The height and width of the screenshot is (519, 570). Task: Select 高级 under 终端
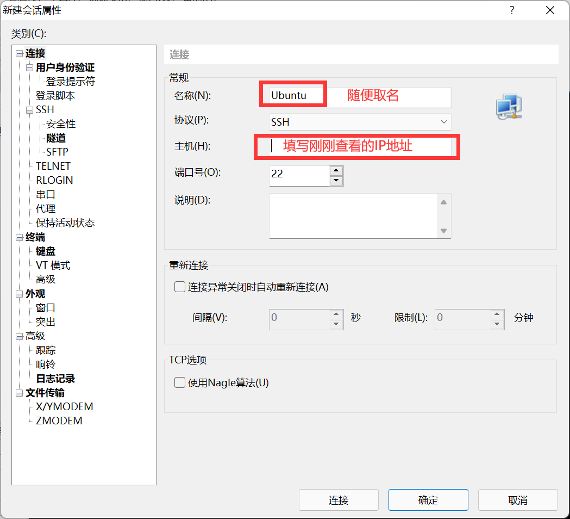46,280
